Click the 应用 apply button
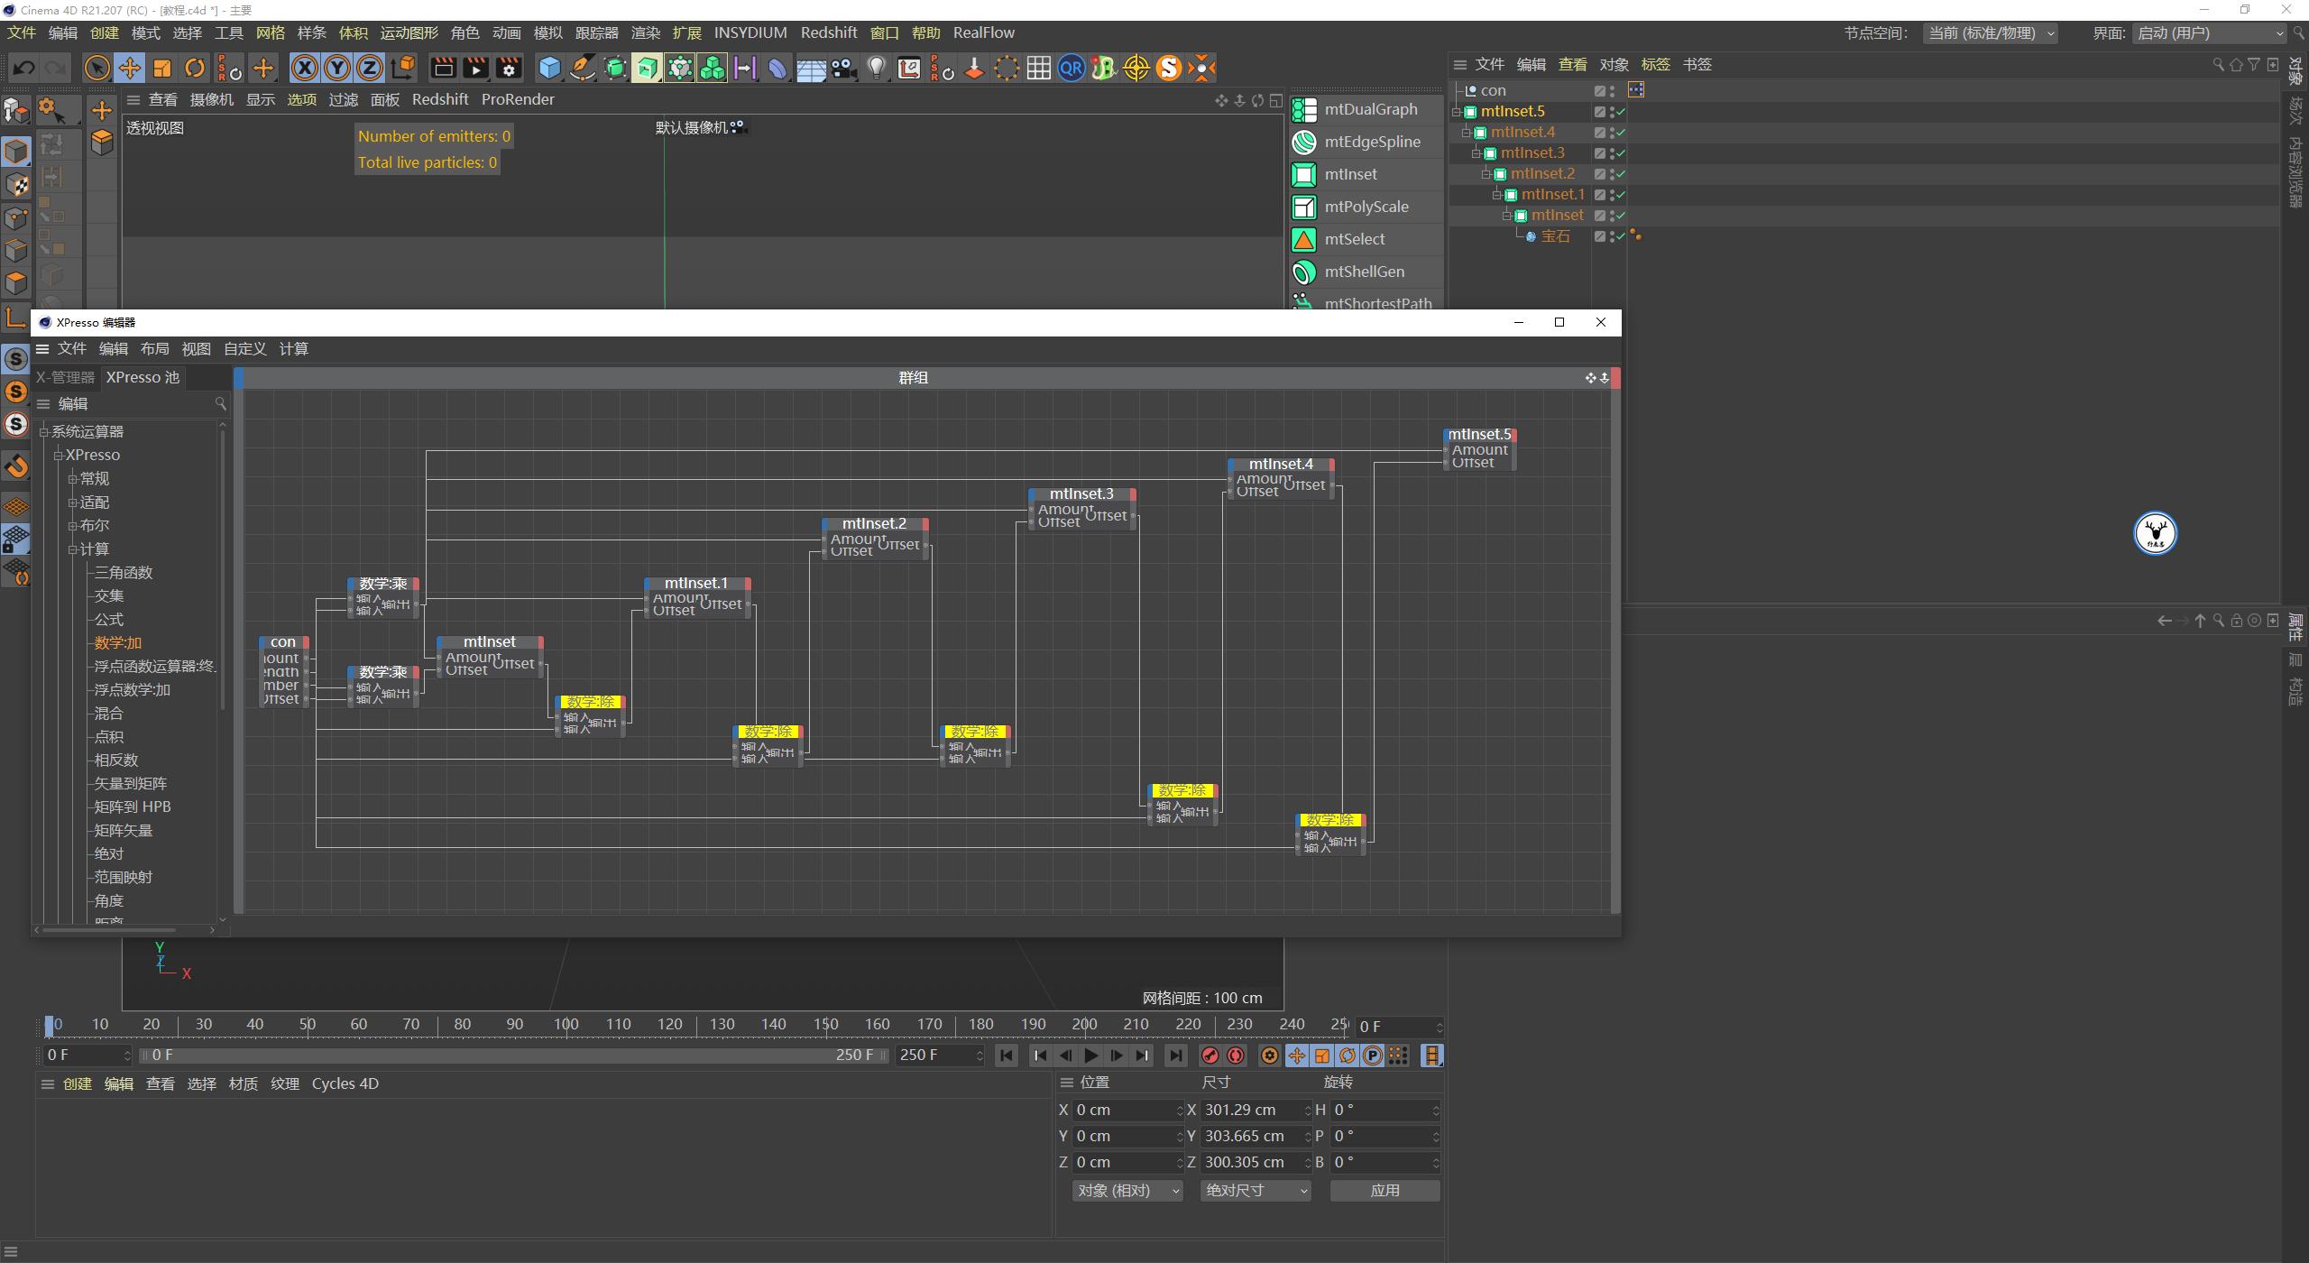Screen dimensions: 2309x1263 (1384, 1191)
